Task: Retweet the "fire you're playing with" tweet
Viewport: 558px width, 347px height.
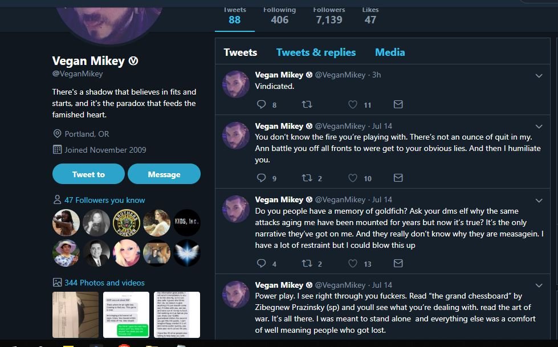Action: pyautogui.click(x=307, y=178)
